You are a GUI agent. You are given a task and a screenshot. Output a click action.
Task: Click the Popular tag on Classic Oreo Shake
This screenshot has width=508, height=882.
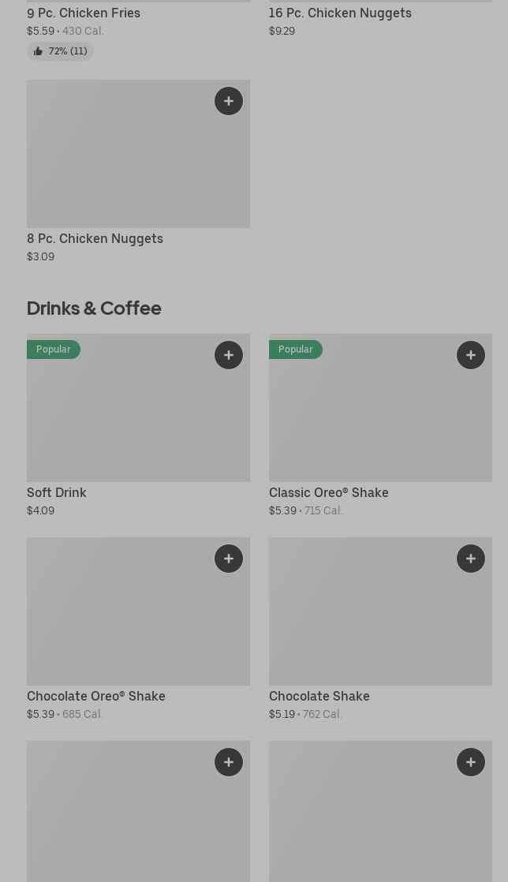tap(296, 349)
